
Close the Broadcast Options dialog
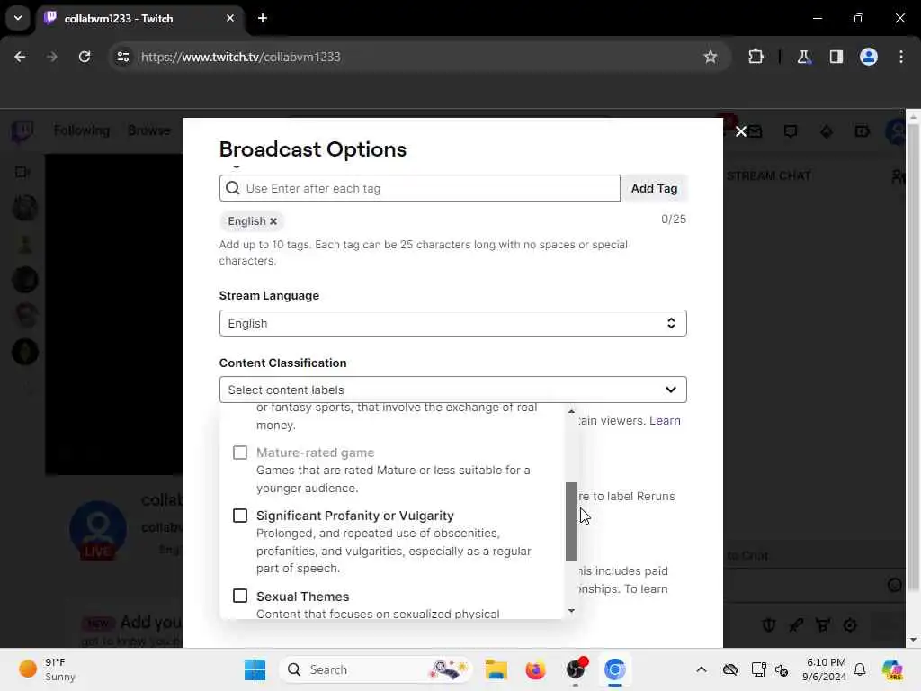click(741, 131)
